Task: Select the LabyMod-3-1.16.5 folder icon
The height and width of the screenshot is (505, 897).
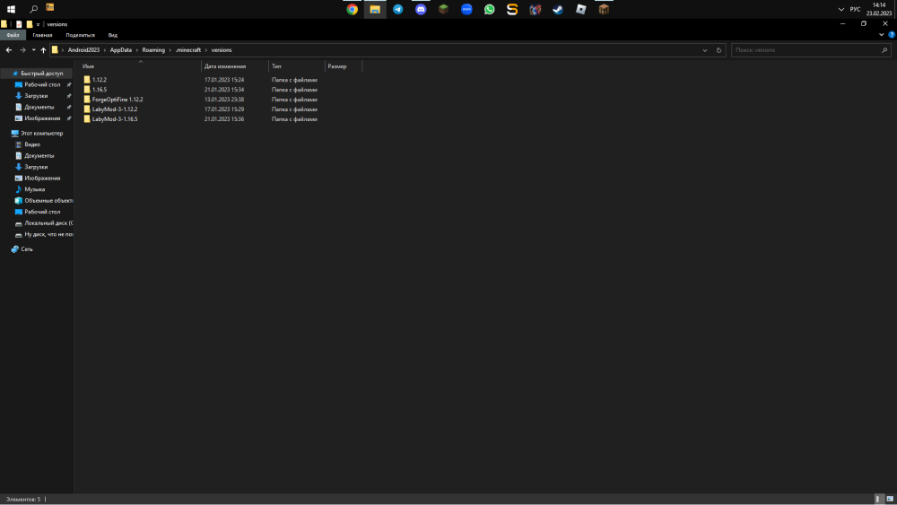Action: pyautogui.click(x=87, y=119)
